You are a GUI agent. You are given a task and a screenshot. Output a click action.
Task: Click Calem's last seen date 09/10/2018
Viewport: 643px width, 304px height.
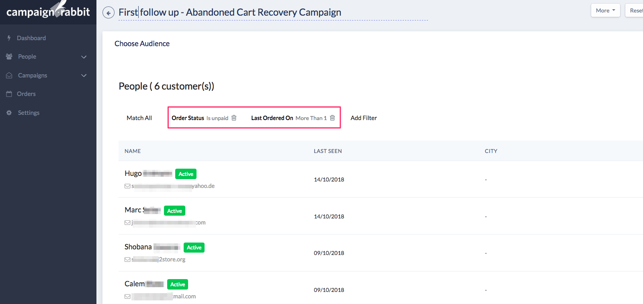329,290
